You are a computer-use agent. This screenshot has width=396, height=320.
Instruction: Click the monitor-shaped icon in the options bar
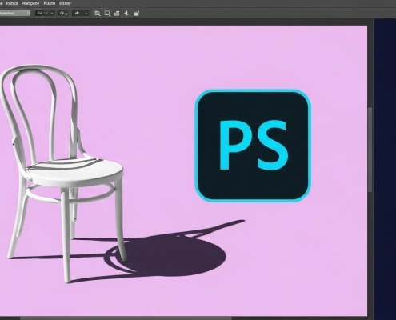click(107, 14)
